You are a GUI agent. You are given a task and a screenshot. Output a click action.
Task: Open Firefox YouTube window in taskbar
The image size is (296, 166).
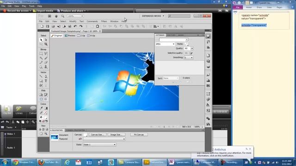click(x=49, y=162)
